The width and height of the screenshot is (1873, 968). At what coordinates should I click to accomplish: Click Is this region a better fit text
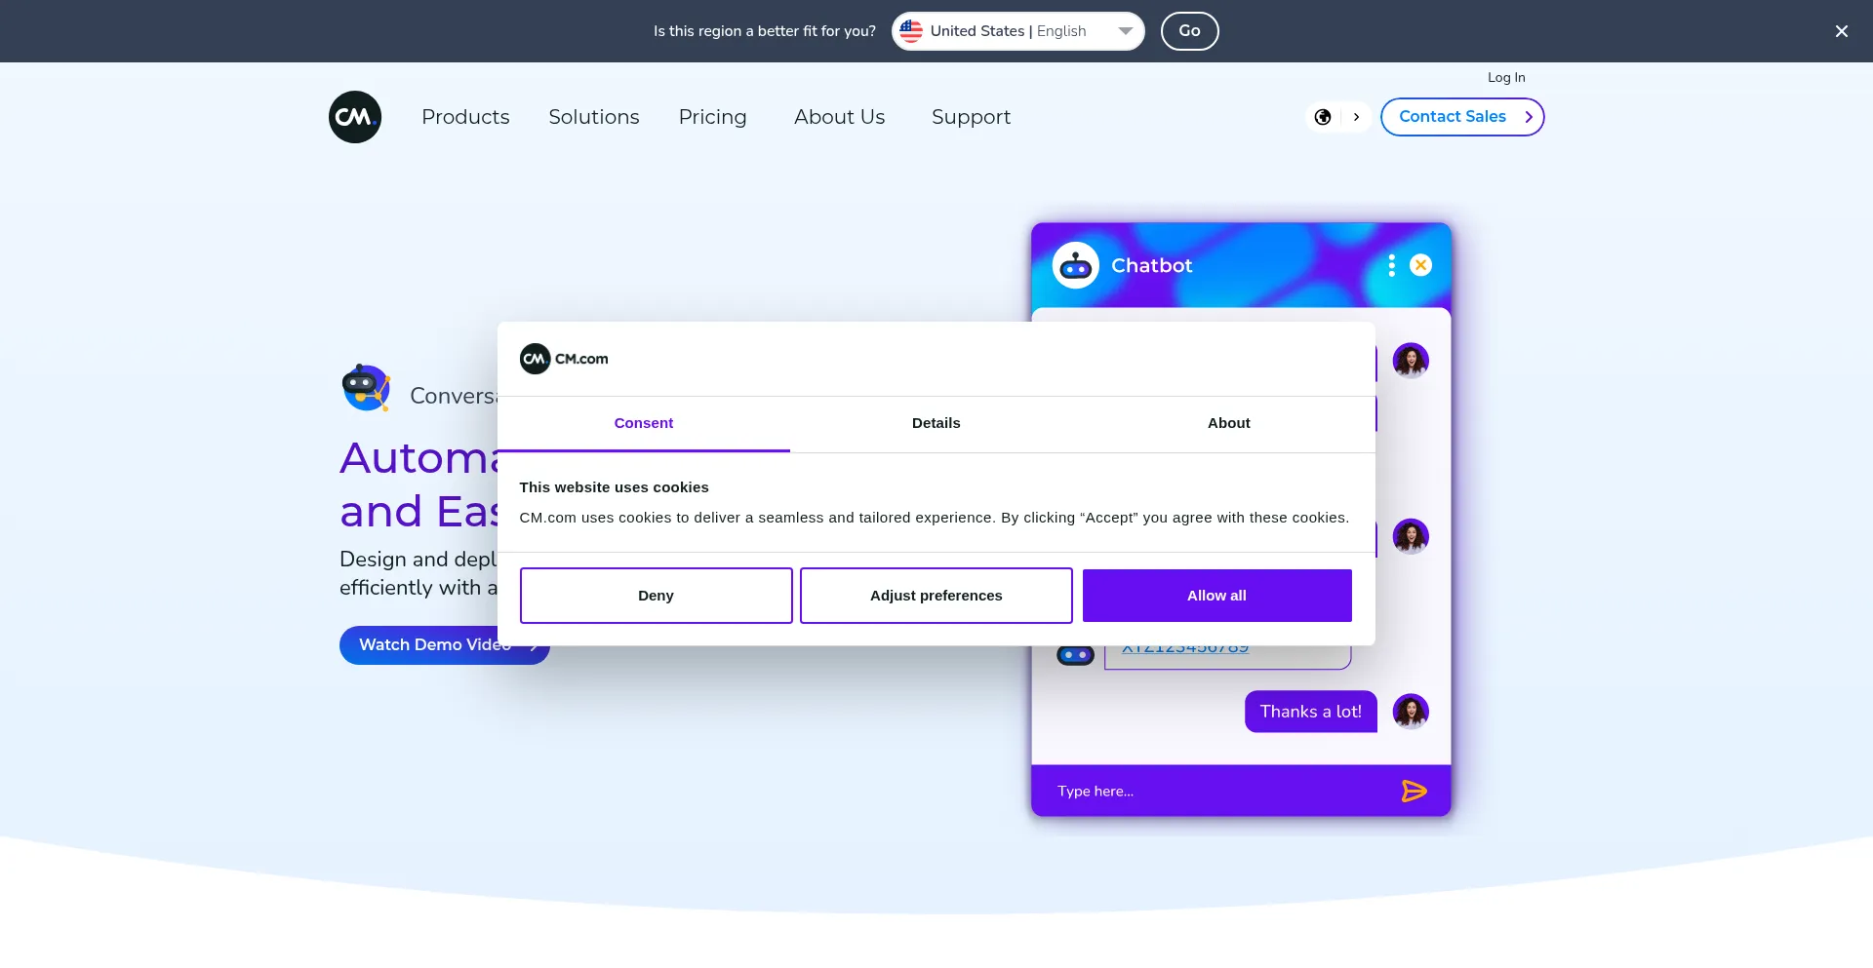click(765, 31)
